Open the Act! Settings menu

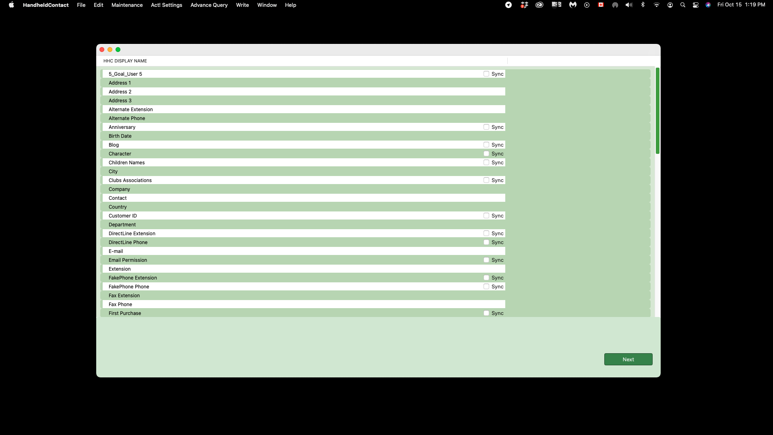coord(167,5)
